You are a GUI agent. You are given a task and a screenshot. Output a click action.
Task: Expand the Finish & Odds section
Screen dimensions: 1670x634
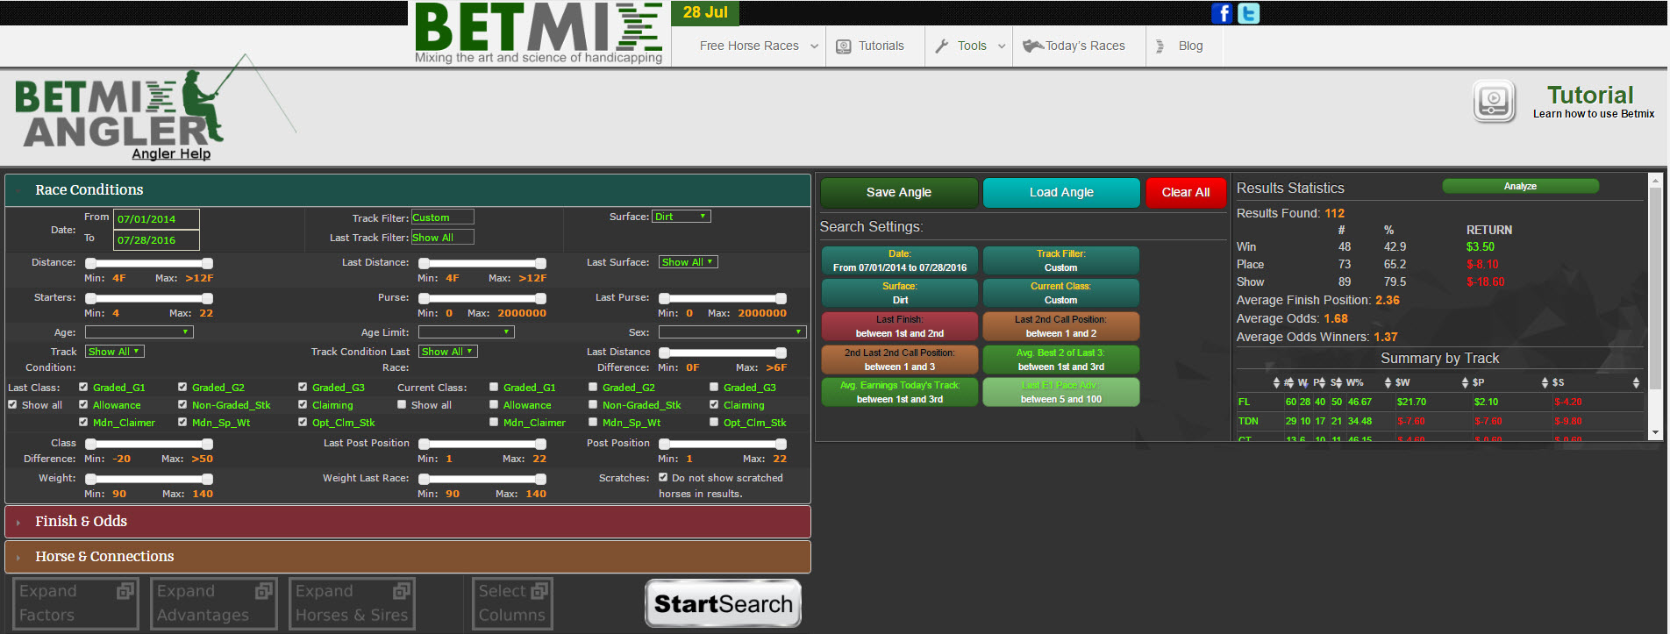pyautogui.click(x=81, y=522)
